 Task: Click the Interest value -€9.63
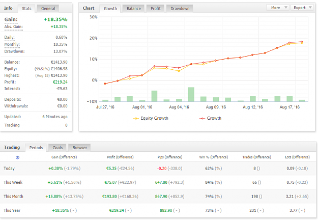coord(62,89)
